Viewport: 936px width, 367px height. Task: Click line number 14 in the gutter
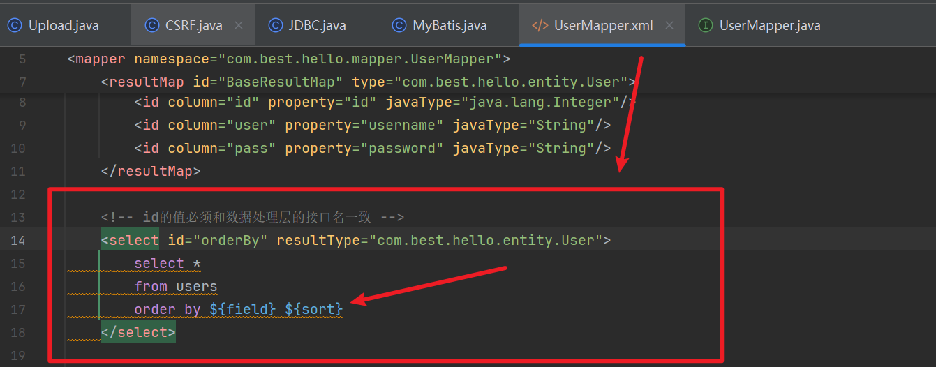(x=19, y=241)
